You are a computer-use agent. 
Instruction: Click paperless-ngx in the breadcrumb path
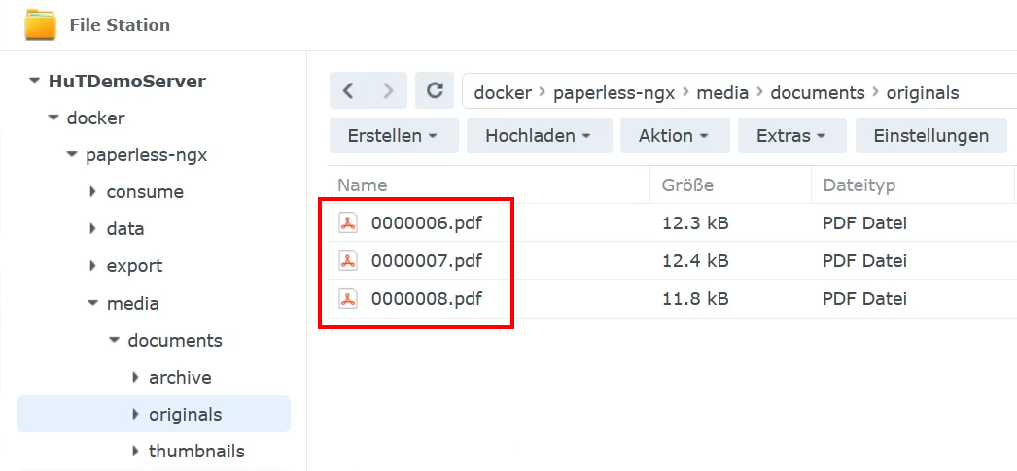click(x=614, y=92)
